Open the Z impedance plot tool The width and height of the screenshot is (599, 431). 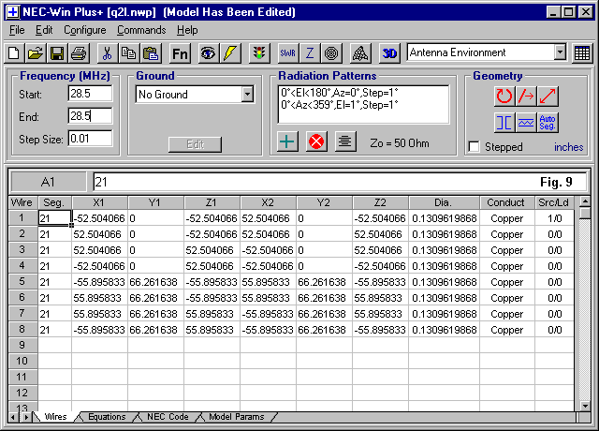(x=311, y=53)
